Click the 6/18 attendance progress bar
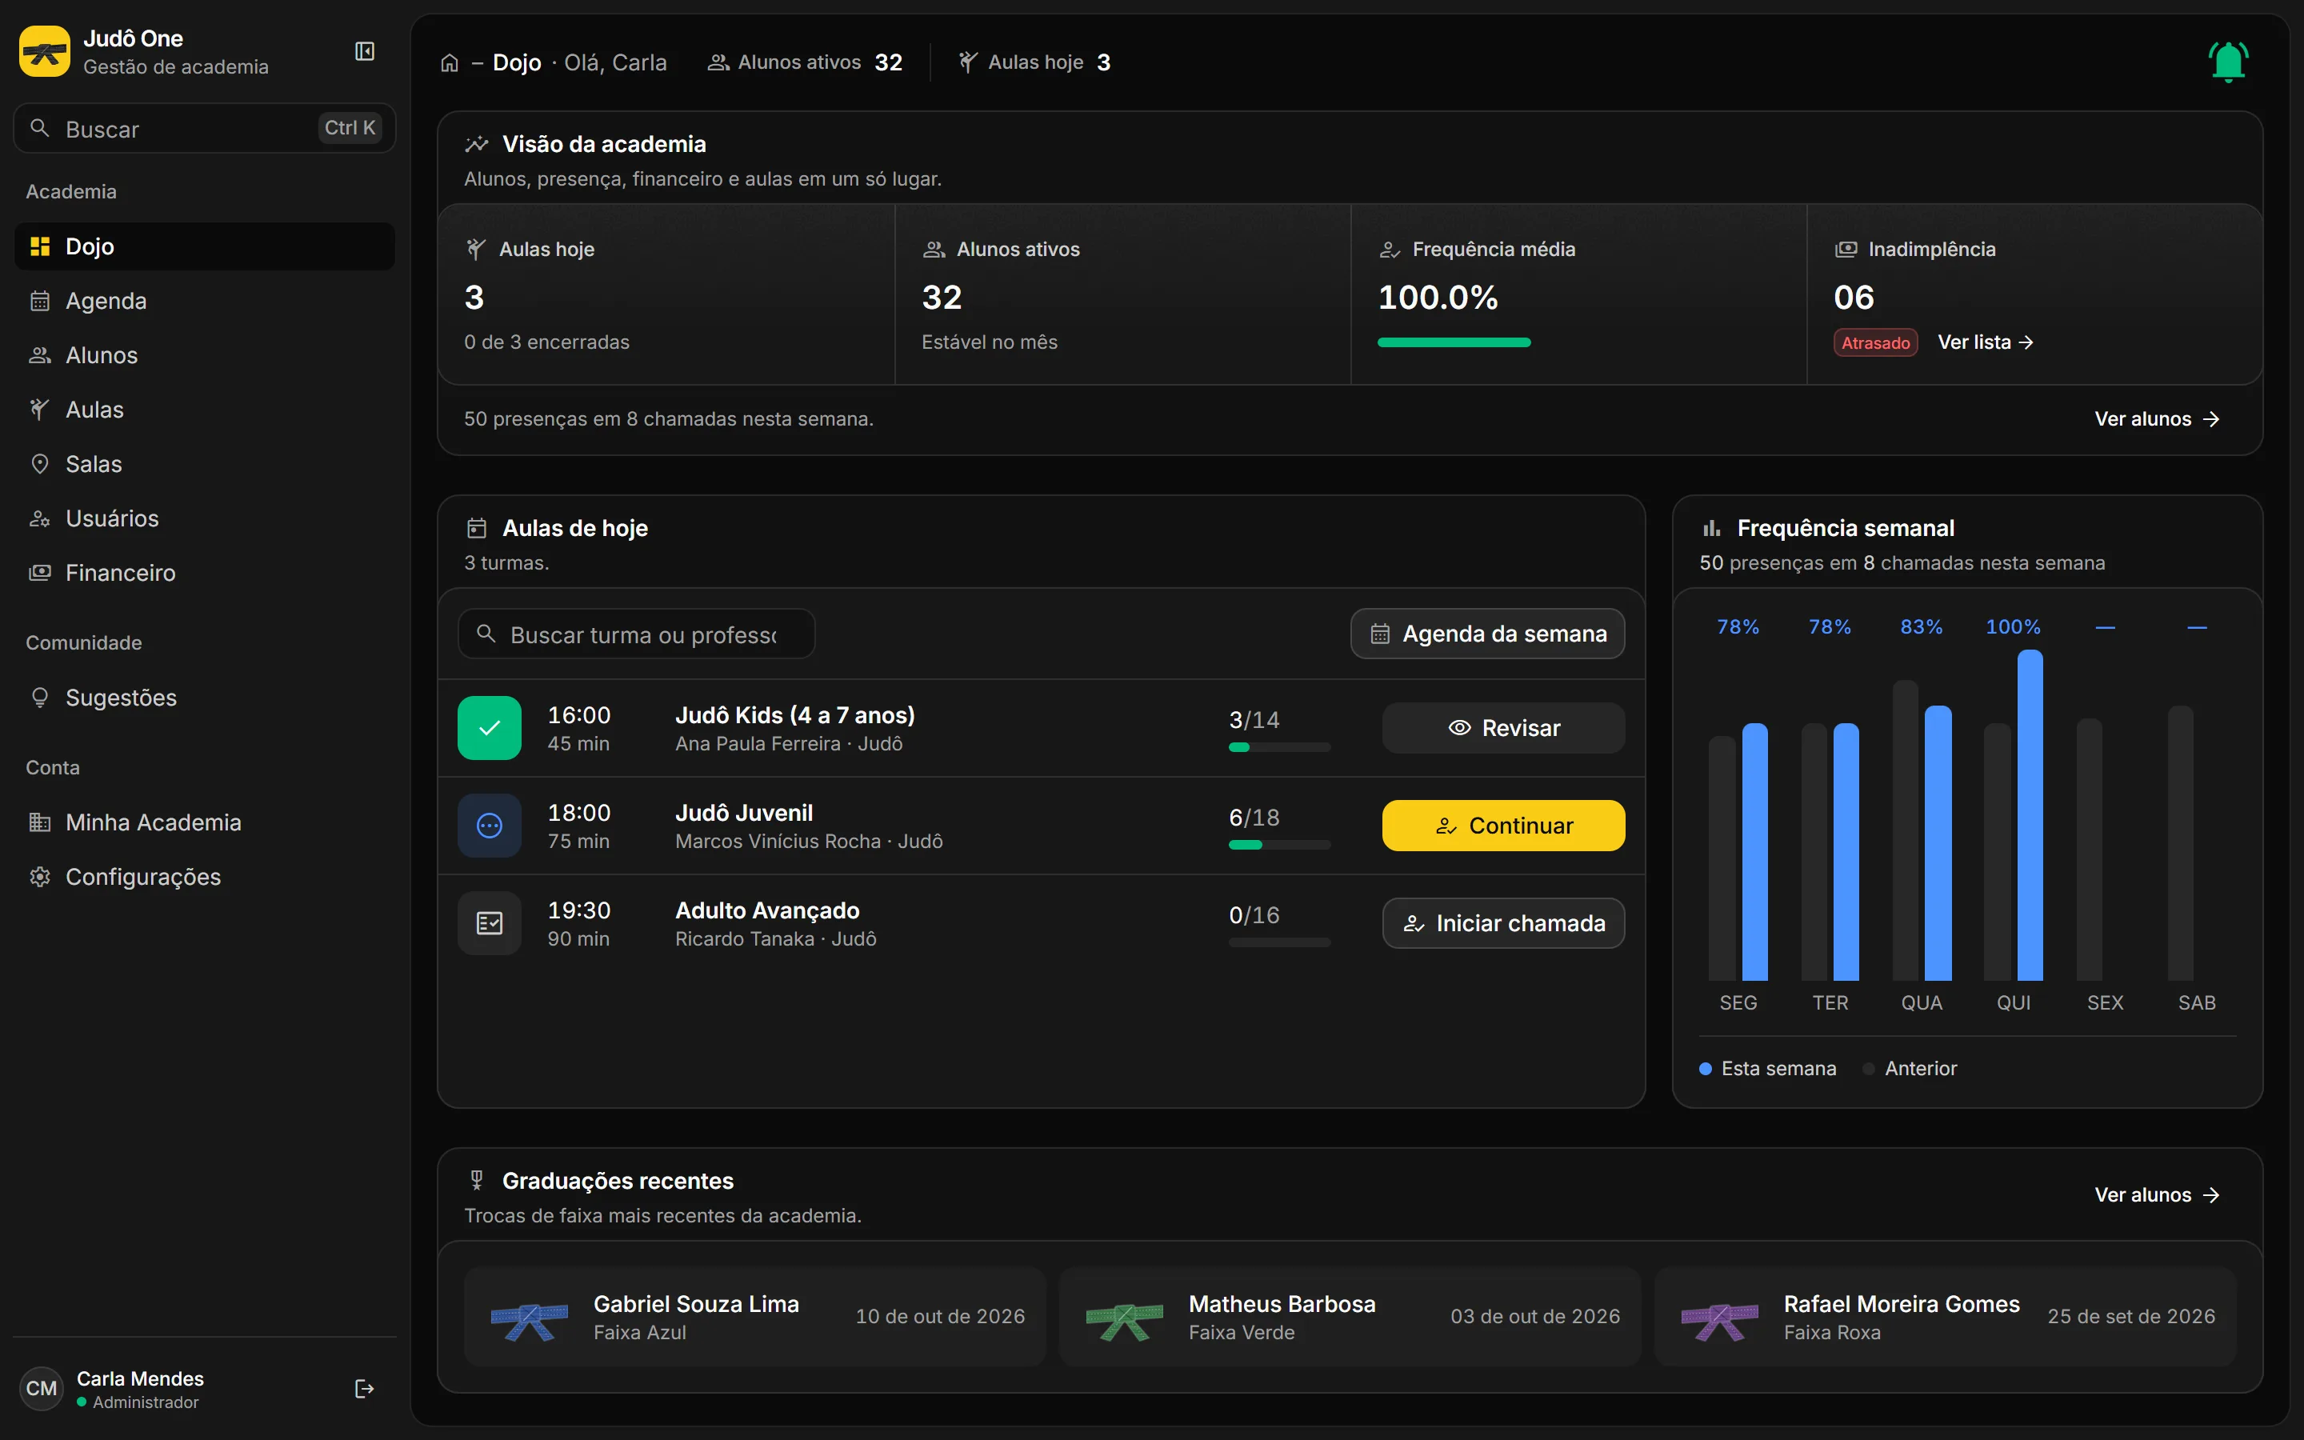The height and width of the screenshot is (1440, 2304). pos(1278,845)
